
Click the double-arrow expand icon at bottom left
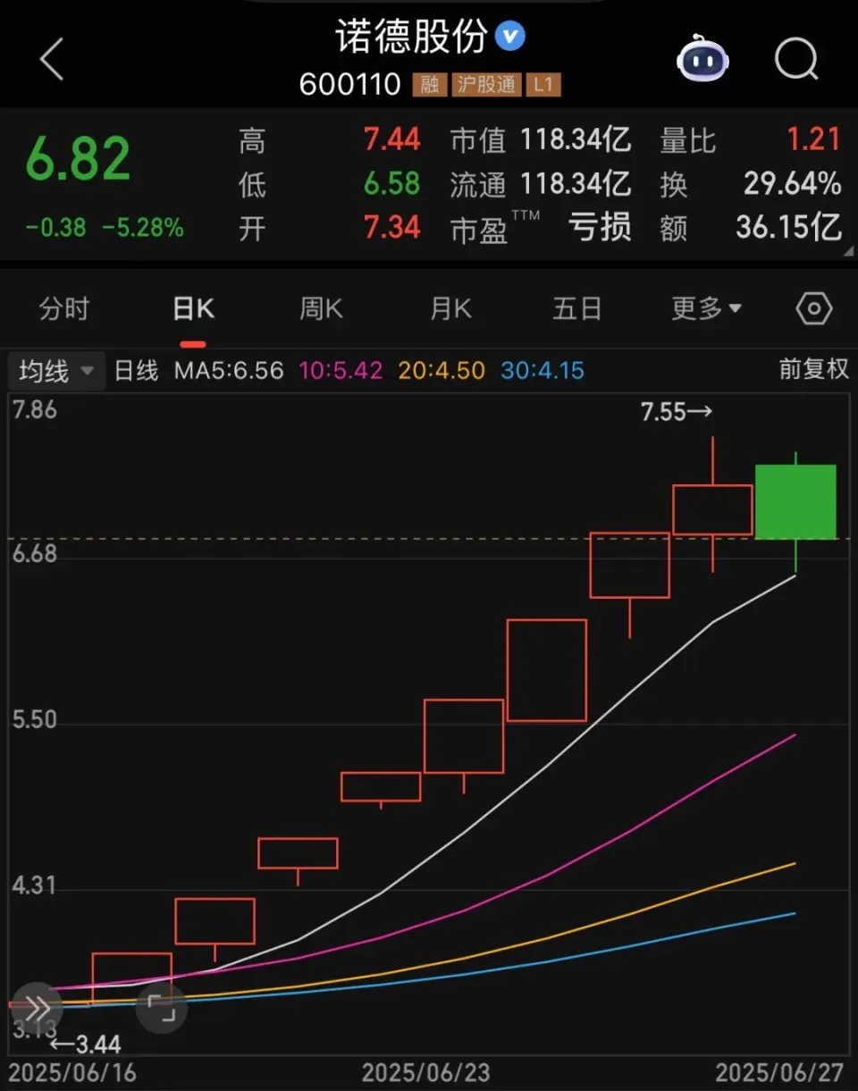(x=37, y=1008)
